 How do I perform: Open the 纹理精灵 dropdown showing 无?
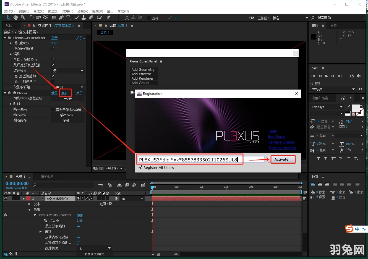68,70
